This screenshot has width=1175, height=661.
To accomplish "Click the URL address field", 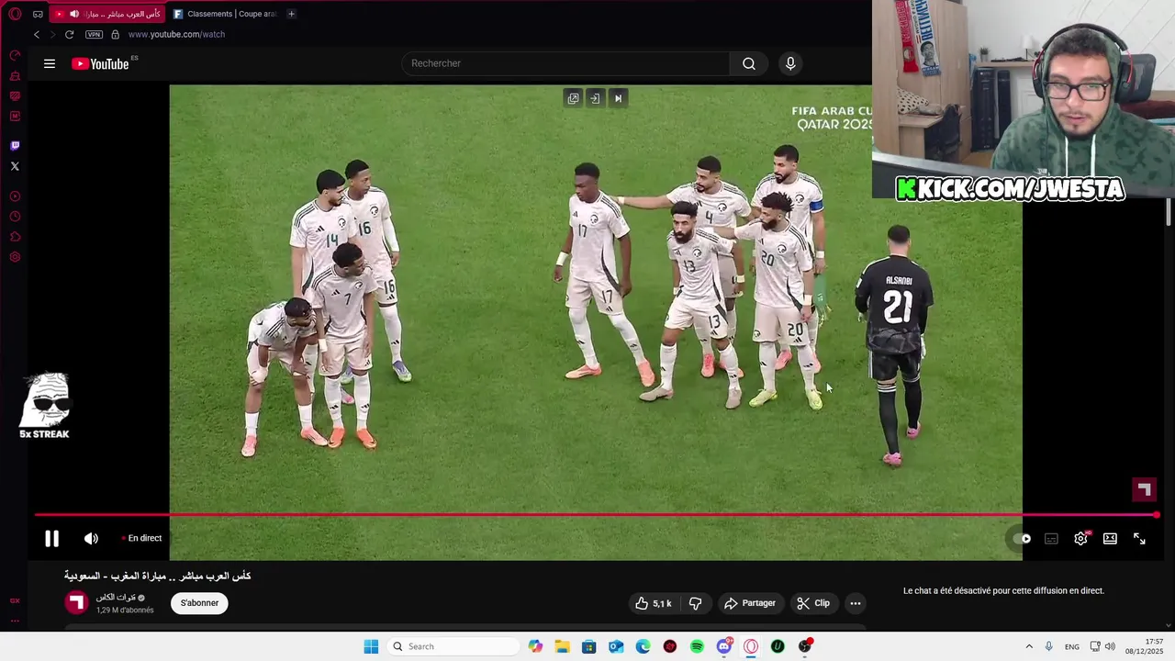I will tap(176, 34).
